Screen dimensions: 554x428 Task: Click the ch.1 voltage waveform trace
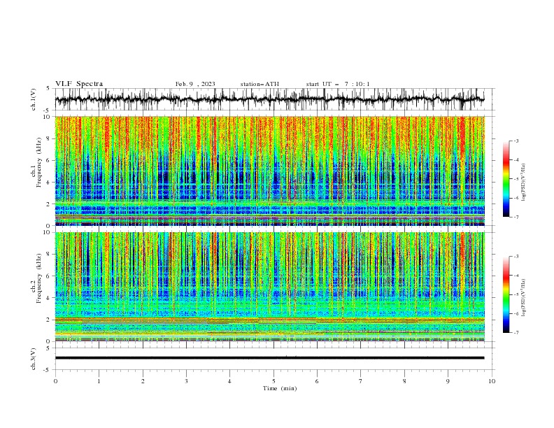(269, 99)
